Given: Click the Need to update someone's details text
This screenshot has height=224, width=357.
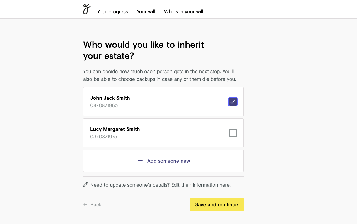Looking at the screenshot, I should [x=130, y=185].
